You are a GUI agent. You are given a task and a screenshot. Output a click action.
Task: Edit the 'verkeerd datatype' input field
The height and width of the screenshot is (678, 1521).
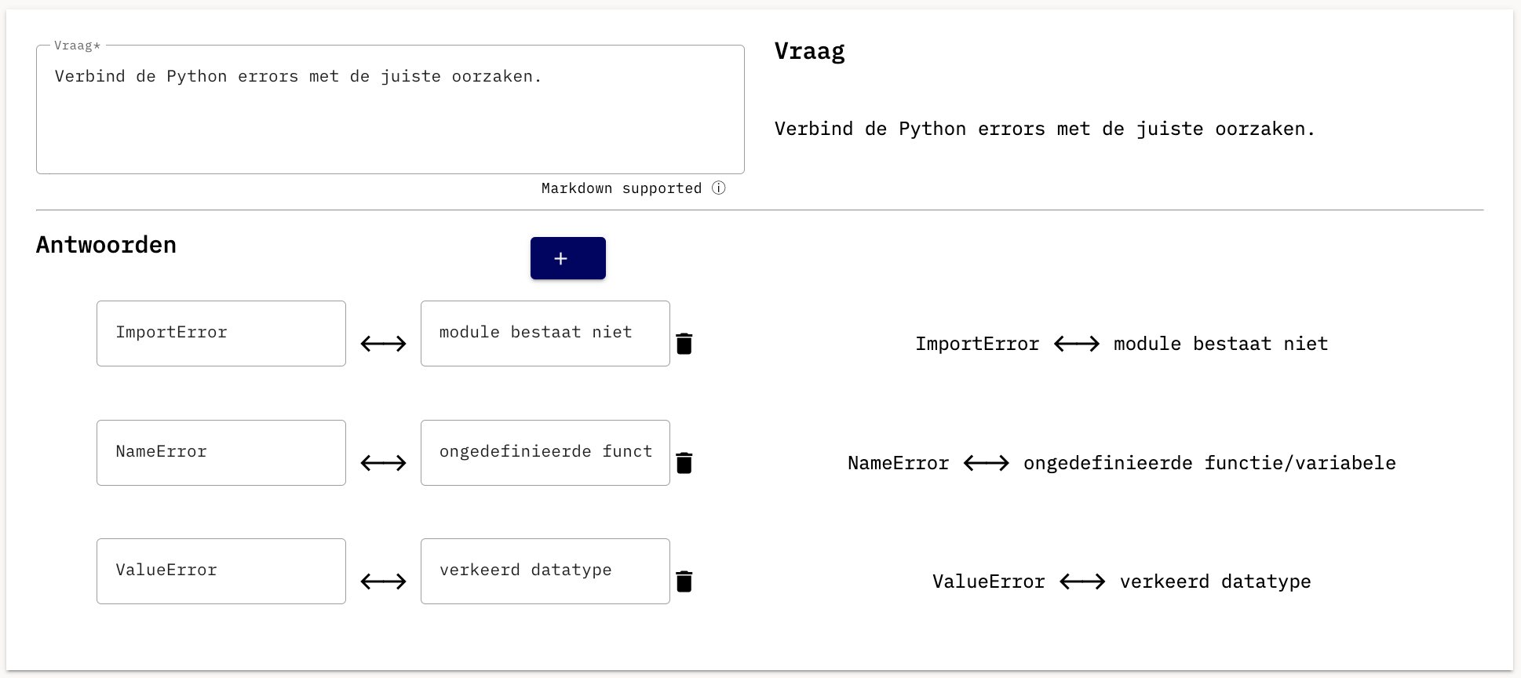click(545, 571)
